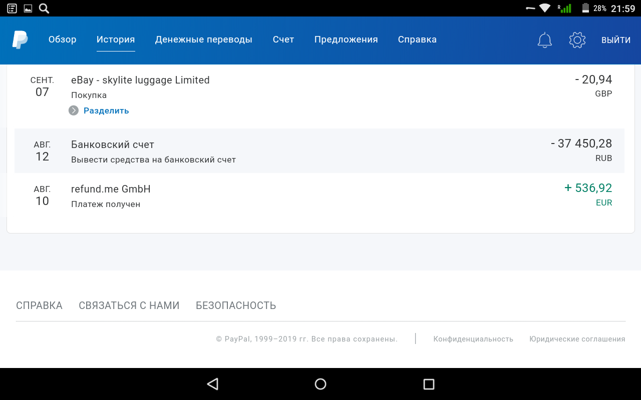Open the PayPal logo home link
This screenshot has width=641, height=400.
20,39
